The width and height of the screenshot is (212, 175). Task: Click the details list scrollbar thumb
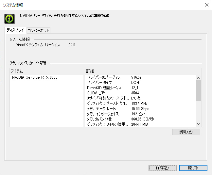pyautogui.click(x=198, y=90)
